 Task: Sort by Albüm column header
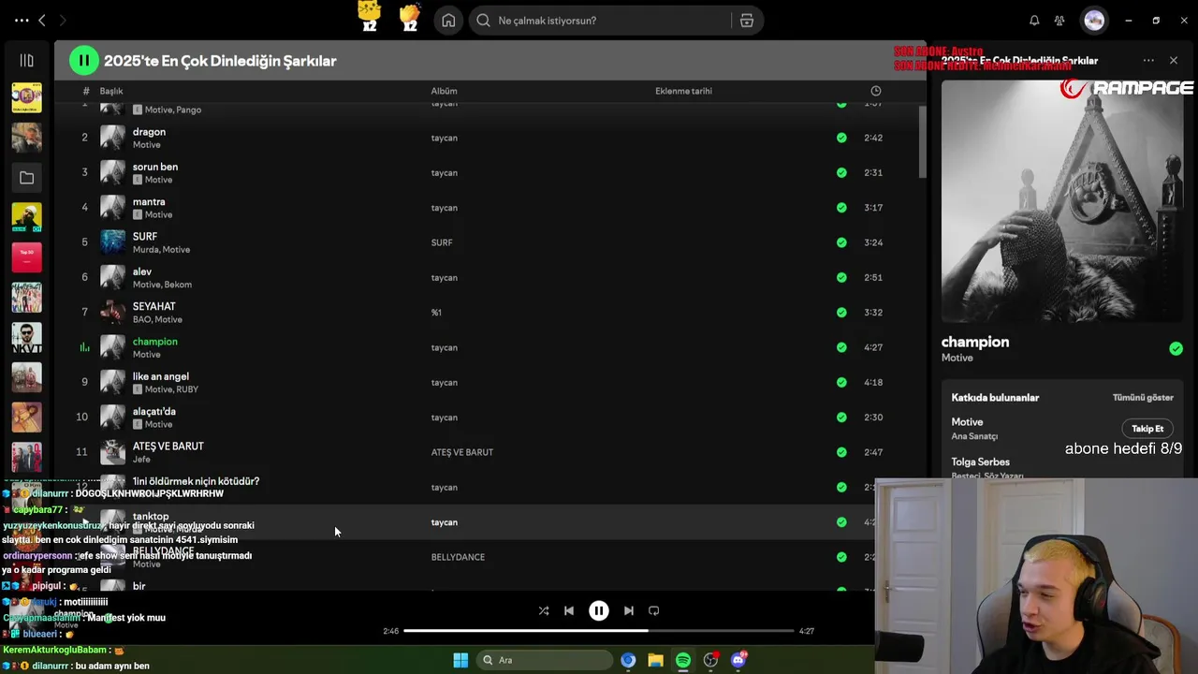coord(444,91)
